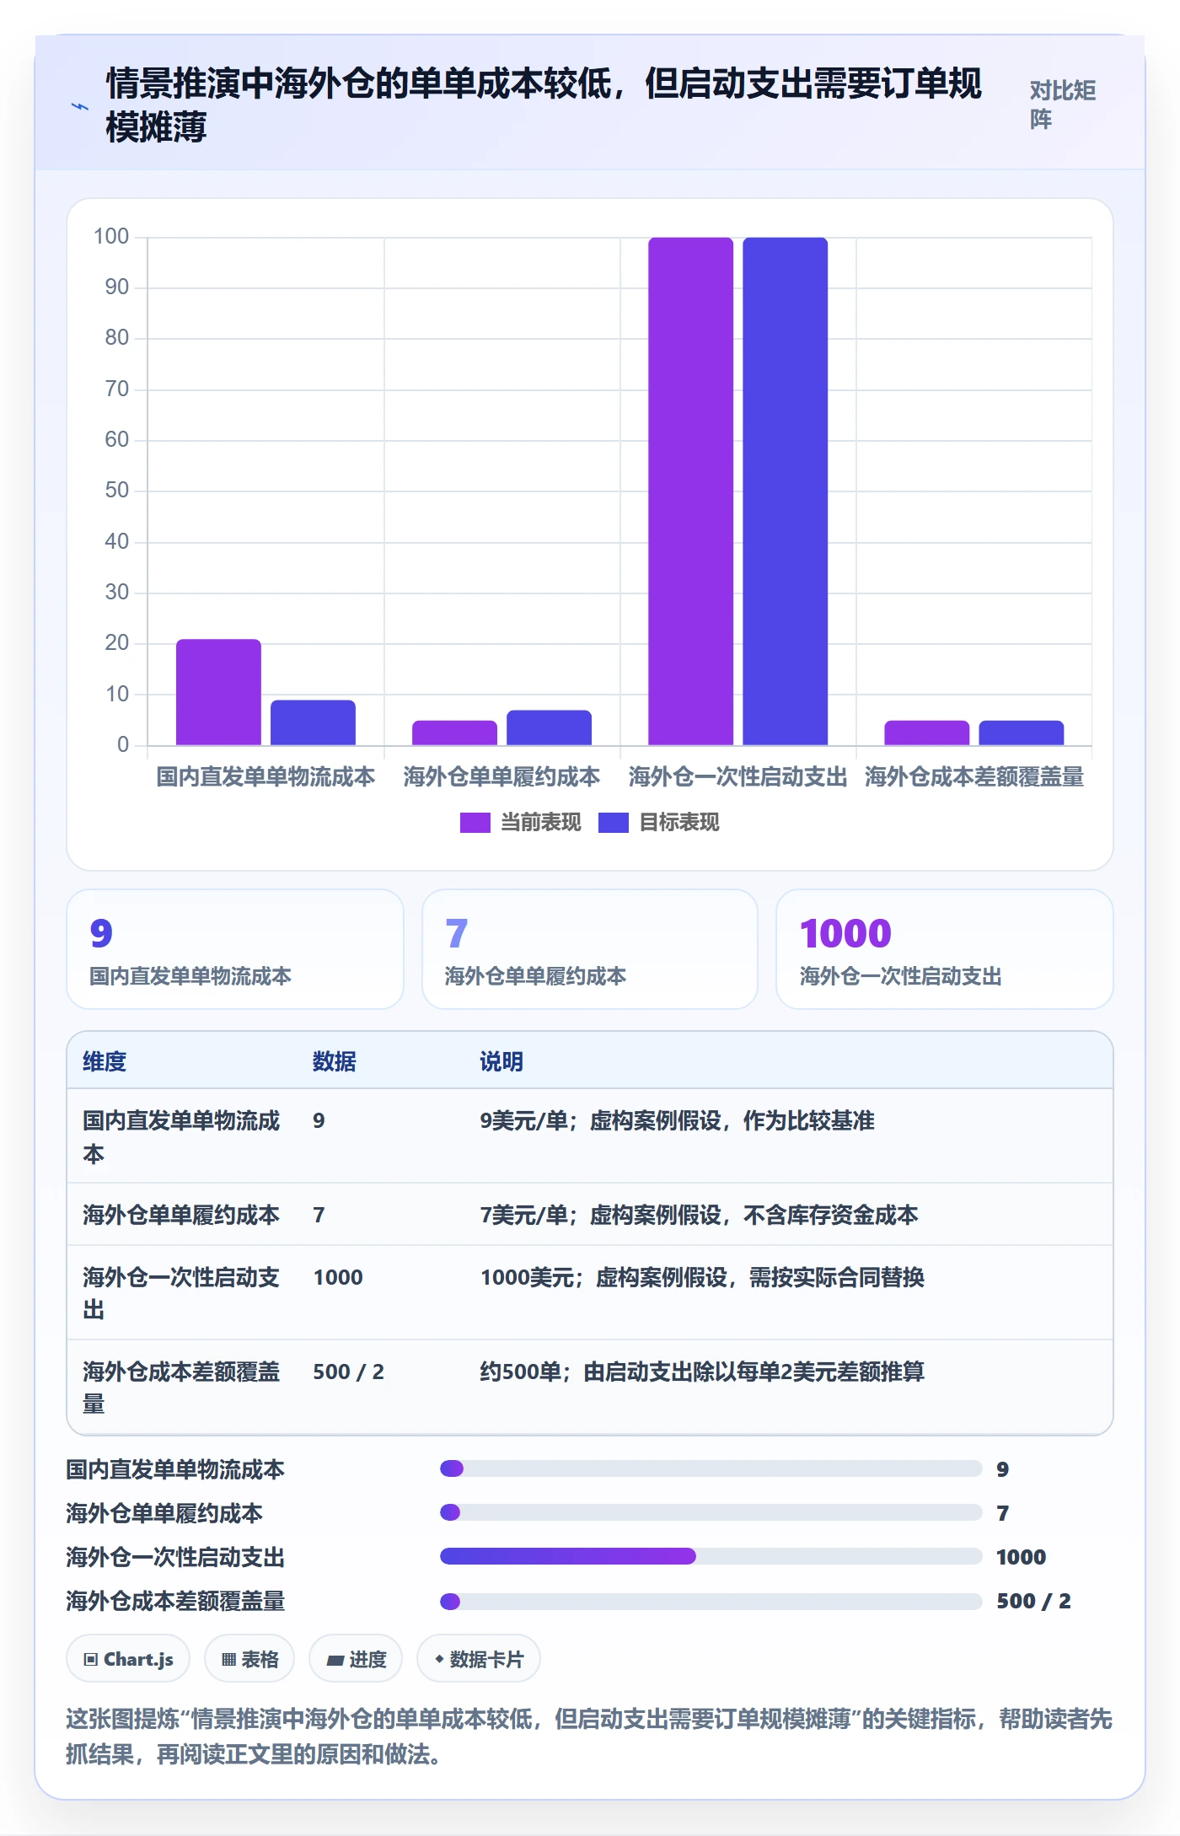Screen dimensions: 1180x1836
Task: Select the 进度 tag chip
Action: (x=356, y=1659)
